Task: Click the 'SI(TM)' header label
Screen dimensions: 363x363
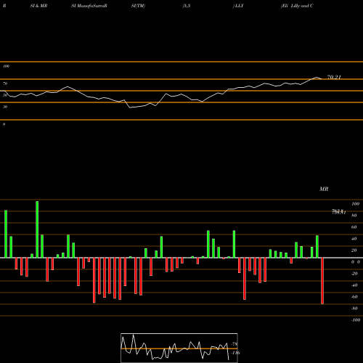Action: point(138,6)
